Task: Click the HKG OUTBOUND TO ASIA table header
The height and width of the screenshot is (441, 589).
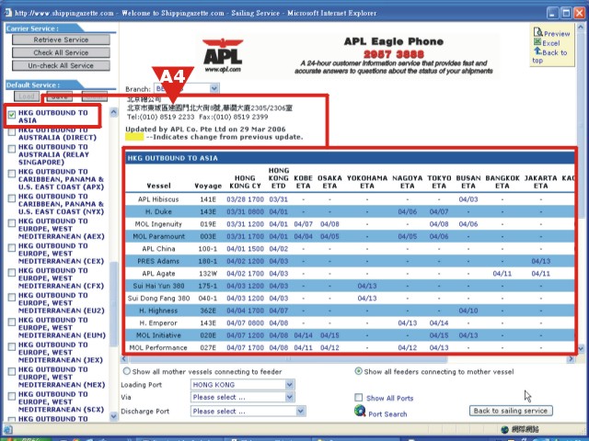Action: pos(173,158)
